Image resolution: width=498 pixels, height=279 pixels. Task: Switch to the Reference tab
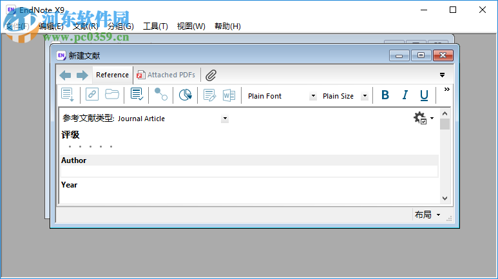pos(113,75)
